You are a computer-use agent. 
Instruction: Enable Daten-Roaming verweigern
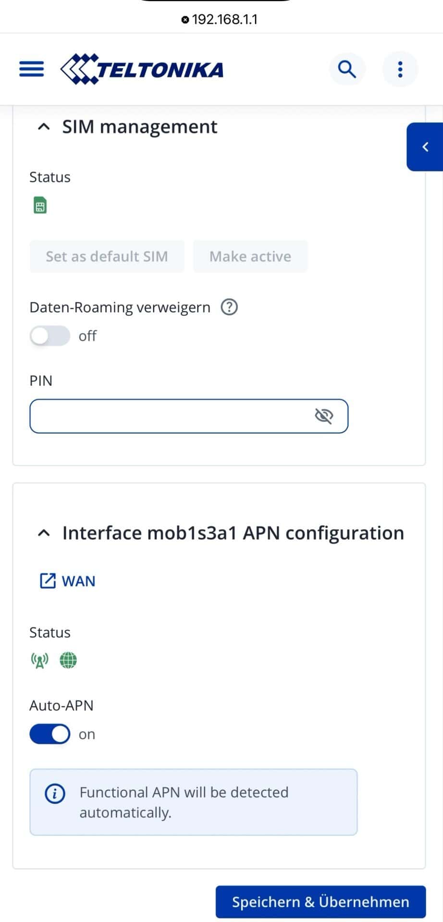click(49, 336)
